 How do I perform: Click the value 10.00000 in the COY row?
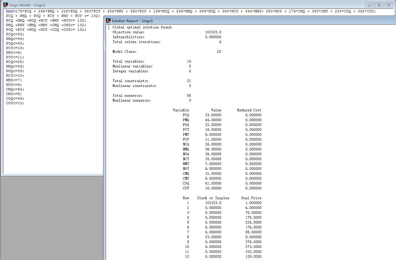click(x=213, y=188)
